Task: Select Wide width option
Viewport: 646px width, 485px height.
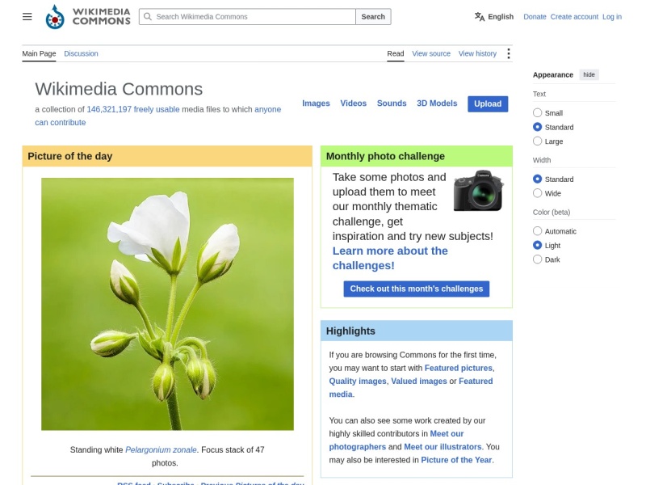Action: [x=537, y=193]
